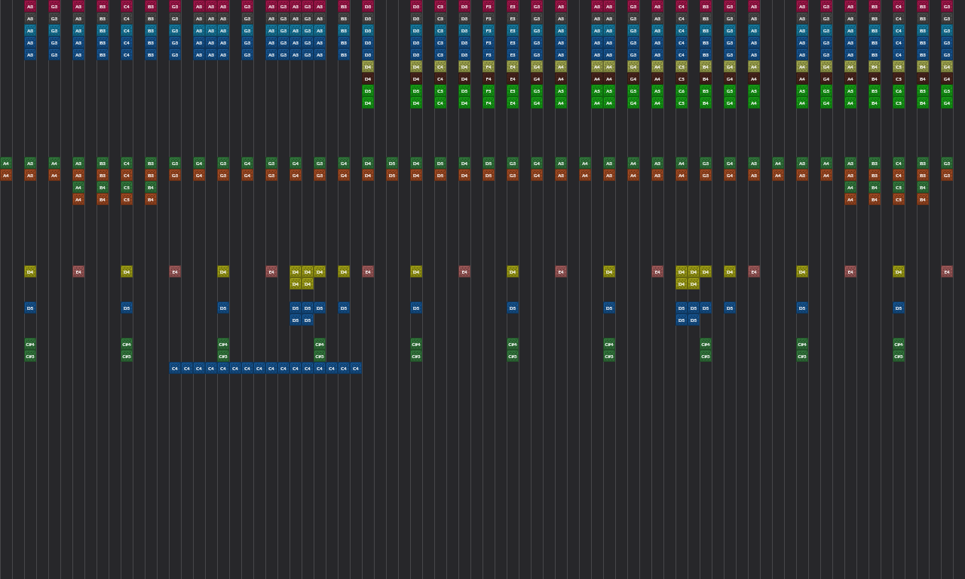The height and width of the screenshot is (579, 965).
Task: Click the leftmost yellow D4 note
Action: (30, 271)
